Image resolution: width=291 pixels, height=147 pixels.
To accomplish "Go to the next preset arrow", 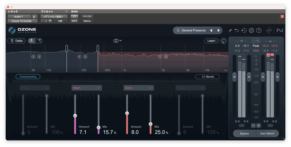I will click(219, 30).
